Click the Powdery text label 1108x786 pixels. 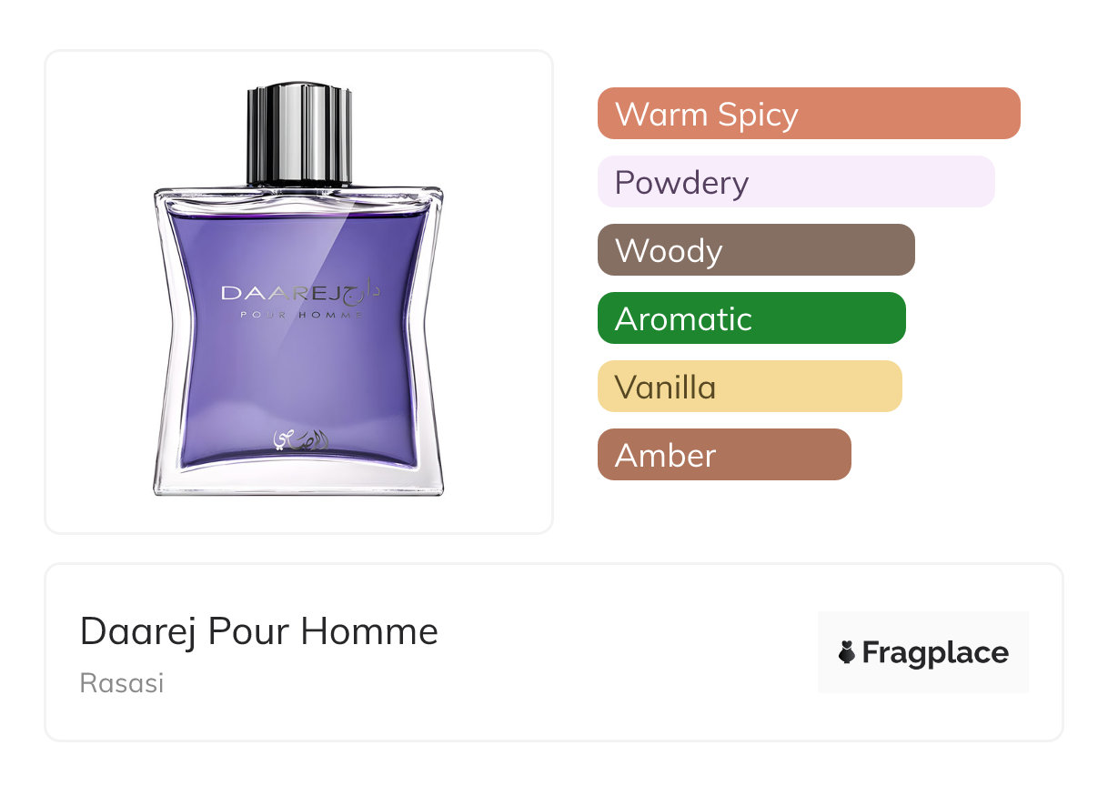[x=681, y=184]
